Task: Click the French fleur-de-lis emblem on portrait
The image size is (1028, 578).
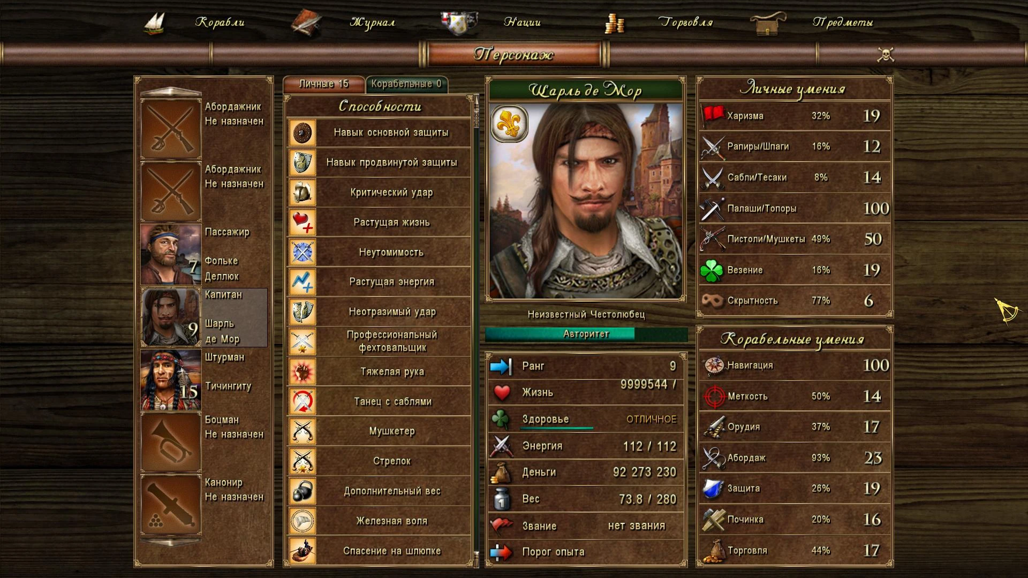Action: tap(509, 124)
